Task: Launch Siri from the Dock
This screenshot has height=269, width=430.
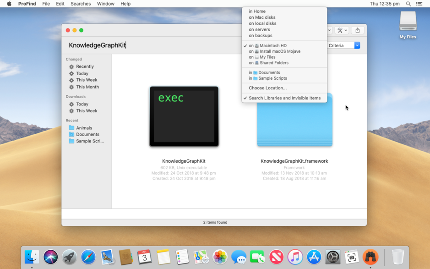Action: [51, 257]
